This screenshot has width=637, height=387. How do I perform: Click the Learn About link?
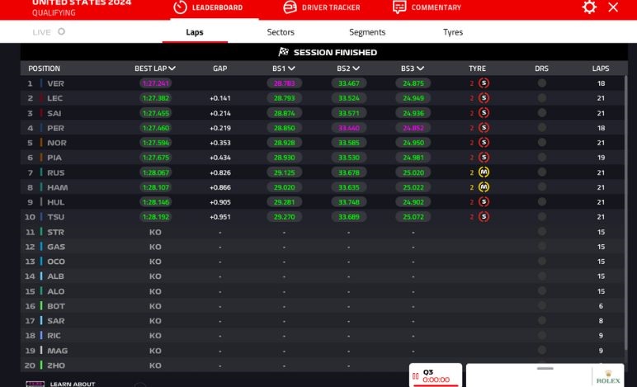[73, 384]
